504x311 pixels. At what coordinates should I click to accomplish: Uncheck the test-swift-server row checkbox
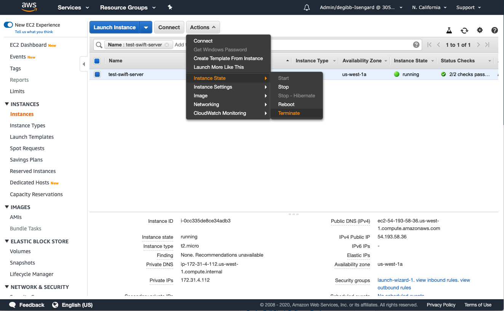point(97,74)
